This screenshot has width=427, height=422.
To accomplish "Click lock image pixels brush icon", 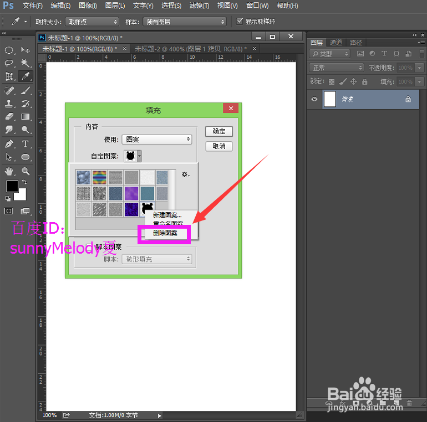I will pyautogui.click(x=343, y=81).
